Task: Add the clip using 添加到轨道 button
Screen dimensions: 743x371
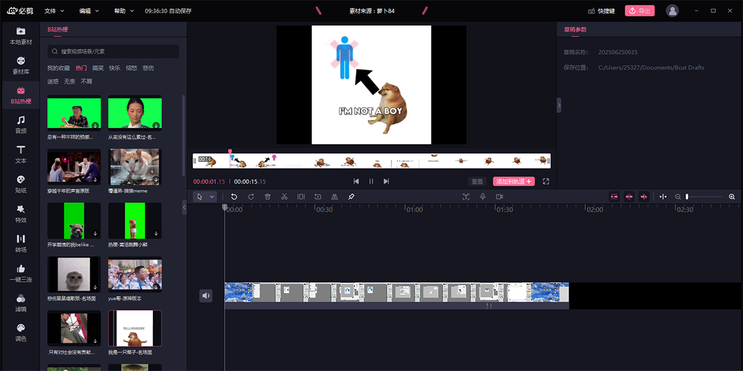Action: pyautogui.click(x=513, y=181)
